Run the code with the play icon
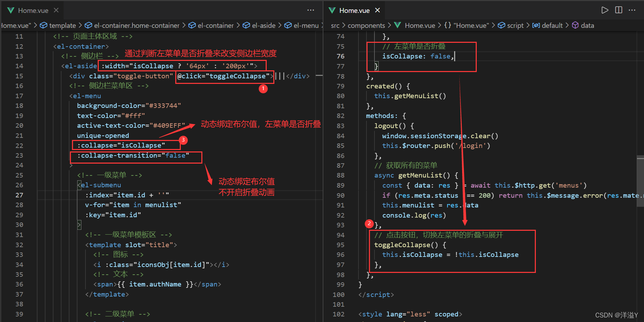 [x=605, y=10]
